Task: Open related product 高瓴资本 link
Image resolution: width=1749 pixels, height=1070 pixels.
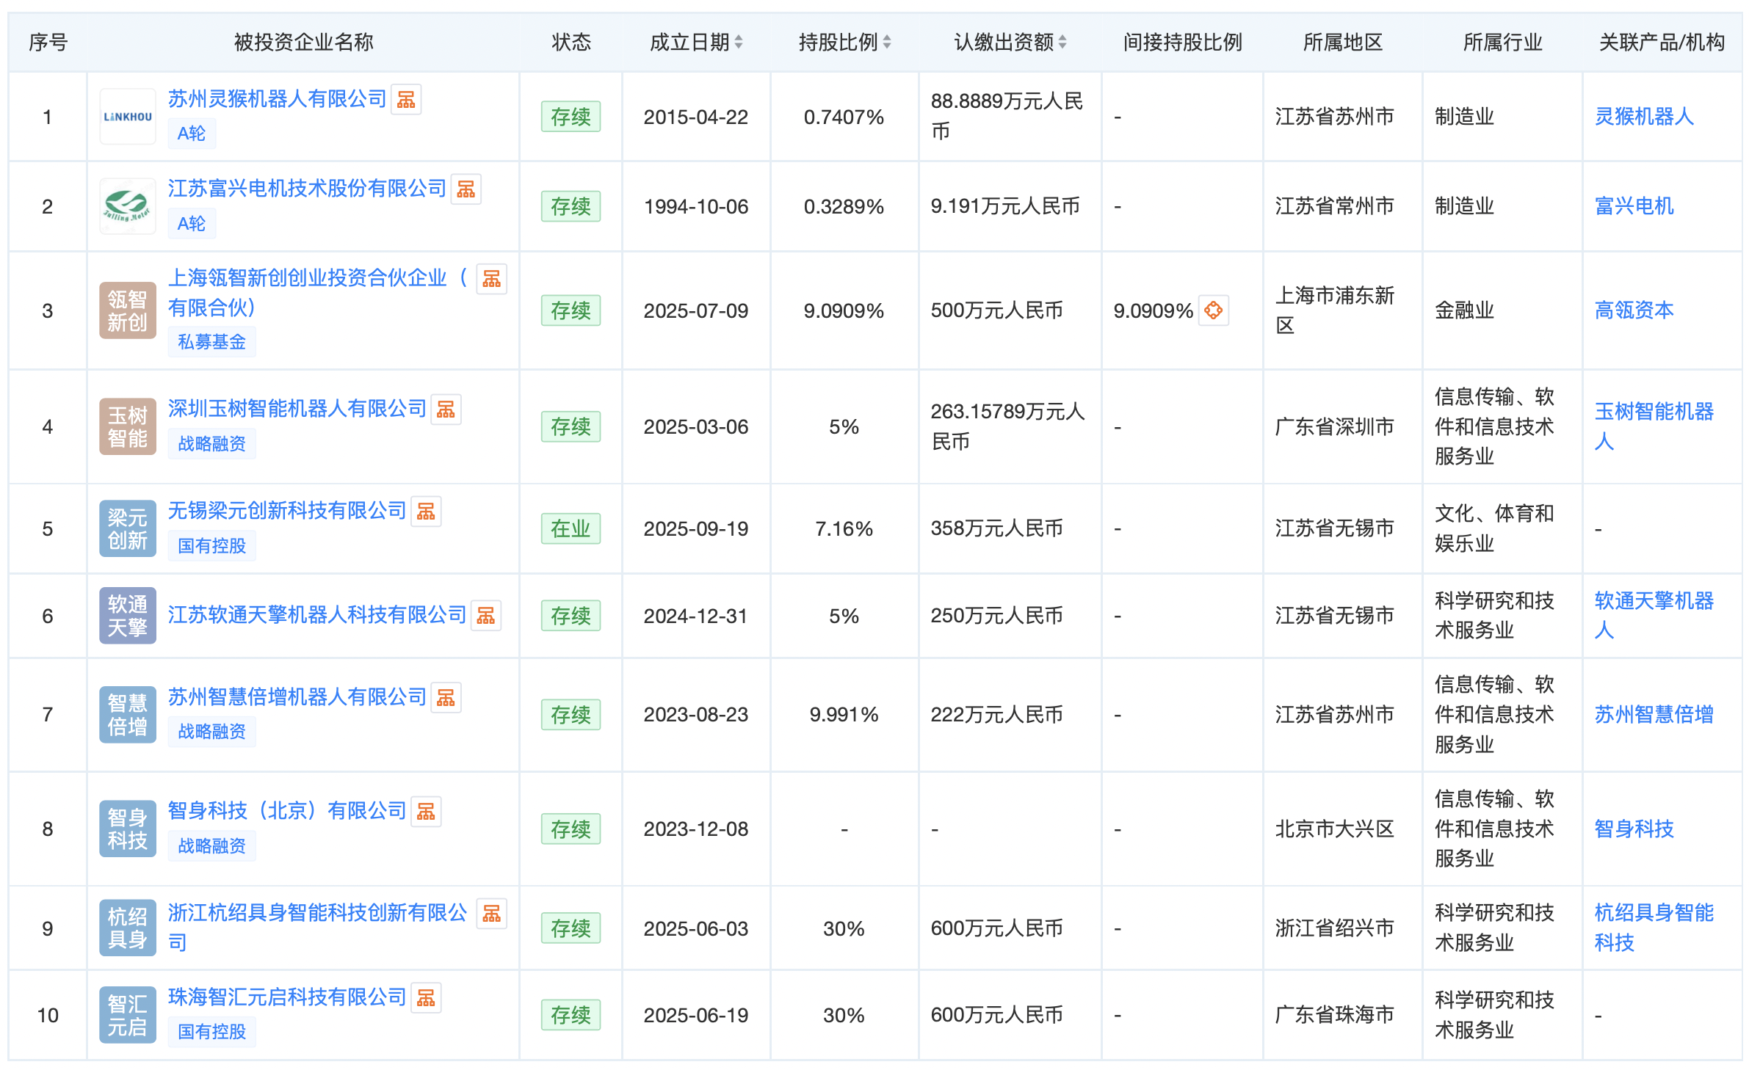Action: click(x=1634, y=310)
